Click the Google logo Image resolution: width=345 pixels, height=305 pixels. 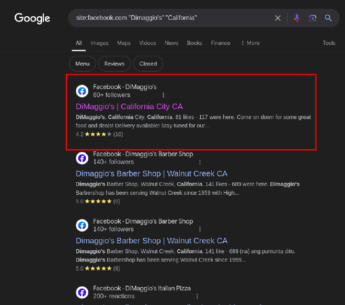[x=32, y=18]
